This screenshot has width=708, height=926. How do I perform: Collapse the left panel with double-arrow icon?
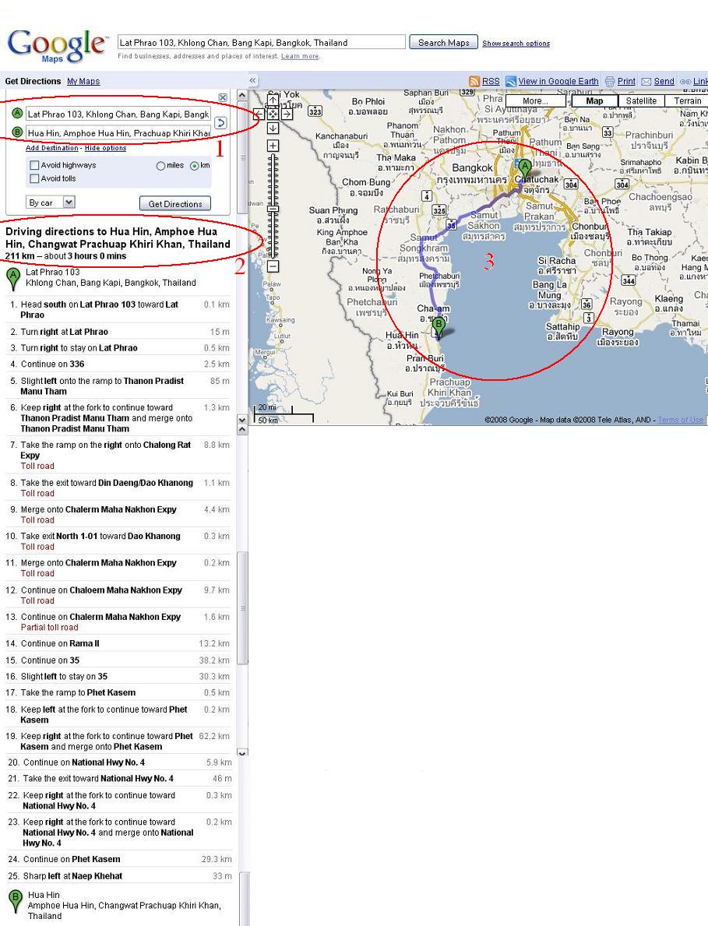pyautogui.click(x=252, y=81)
